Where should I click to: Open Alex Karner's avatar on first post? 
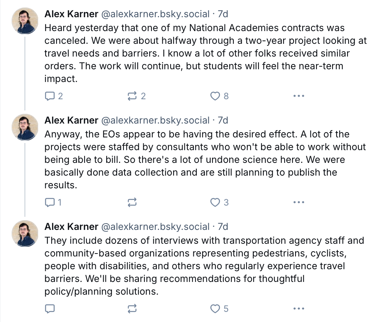tap(25, 21)
